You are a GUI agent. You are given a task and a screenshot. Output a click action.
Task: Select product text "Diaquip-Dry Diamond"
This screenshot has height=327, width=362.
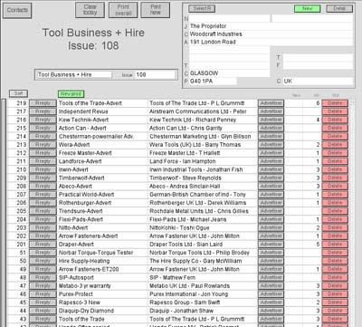(86, 311)
